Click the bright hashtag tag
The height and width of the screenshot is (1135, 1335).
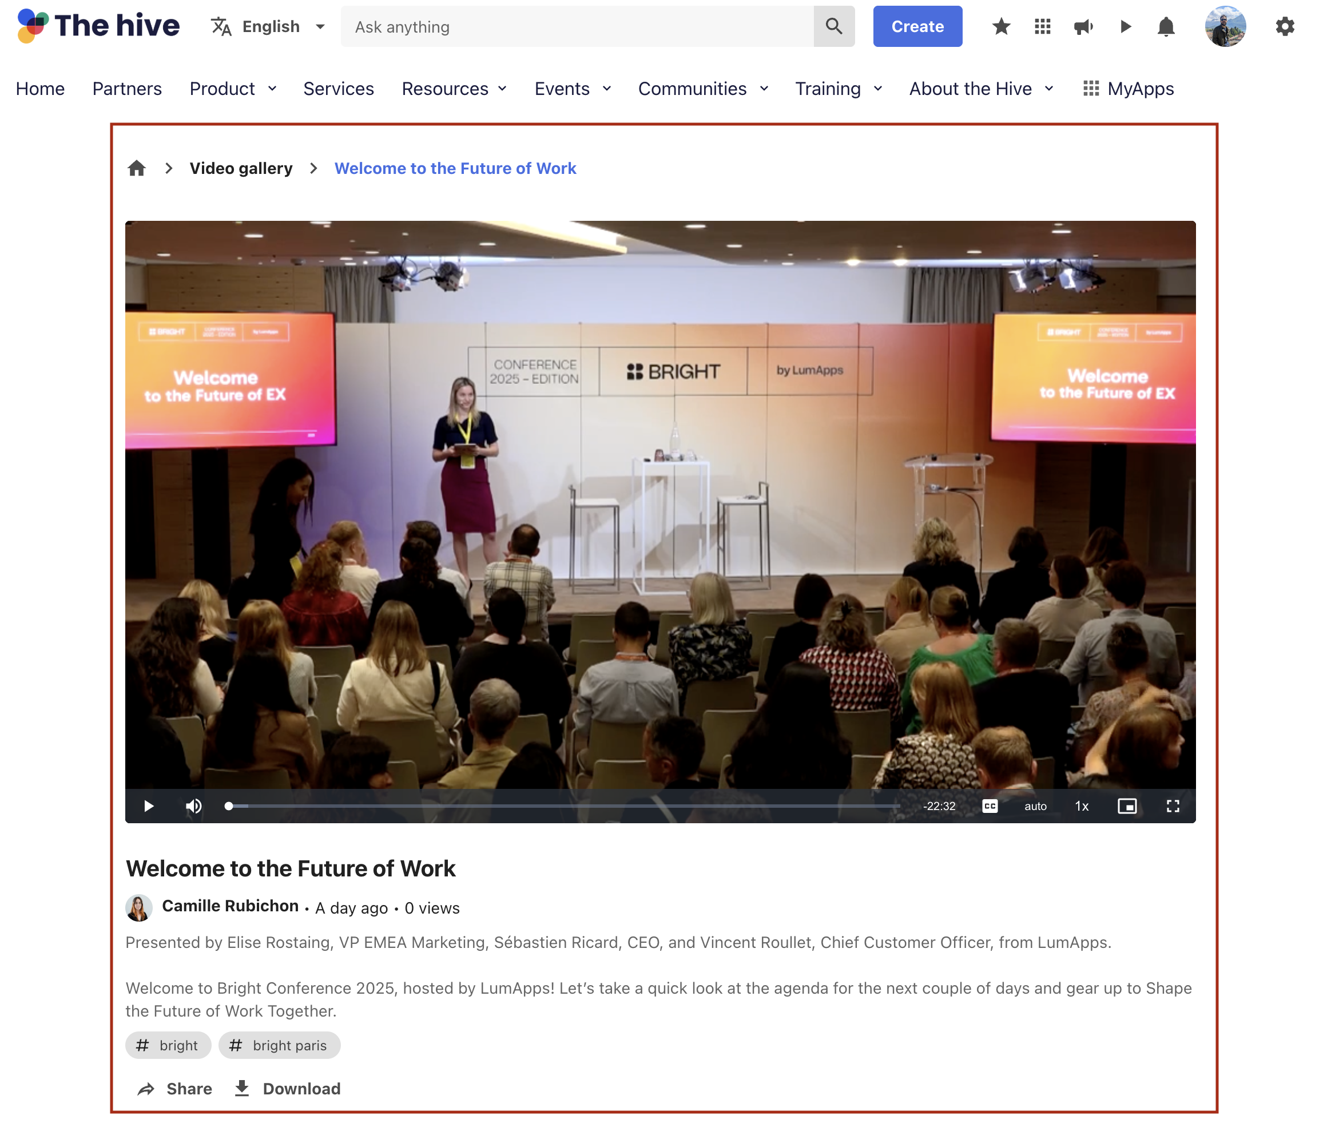click(168, 1045)
